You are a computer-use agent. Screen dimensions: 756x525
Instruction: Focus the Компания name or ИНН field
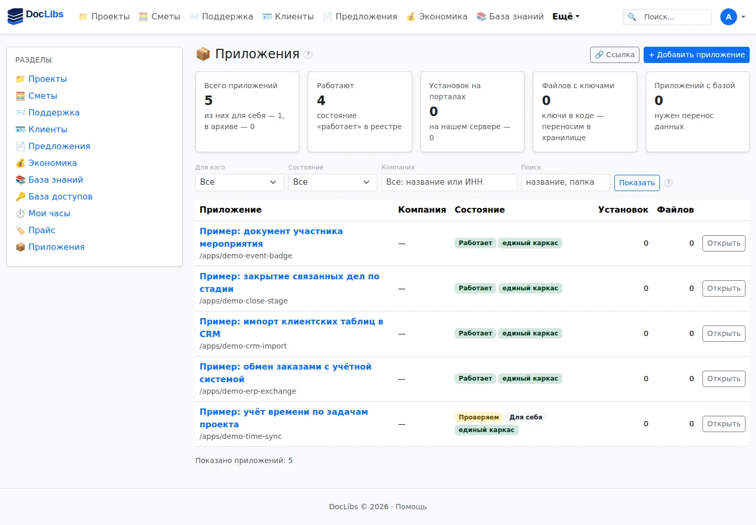pyautogui.click(x=449, y=182)
